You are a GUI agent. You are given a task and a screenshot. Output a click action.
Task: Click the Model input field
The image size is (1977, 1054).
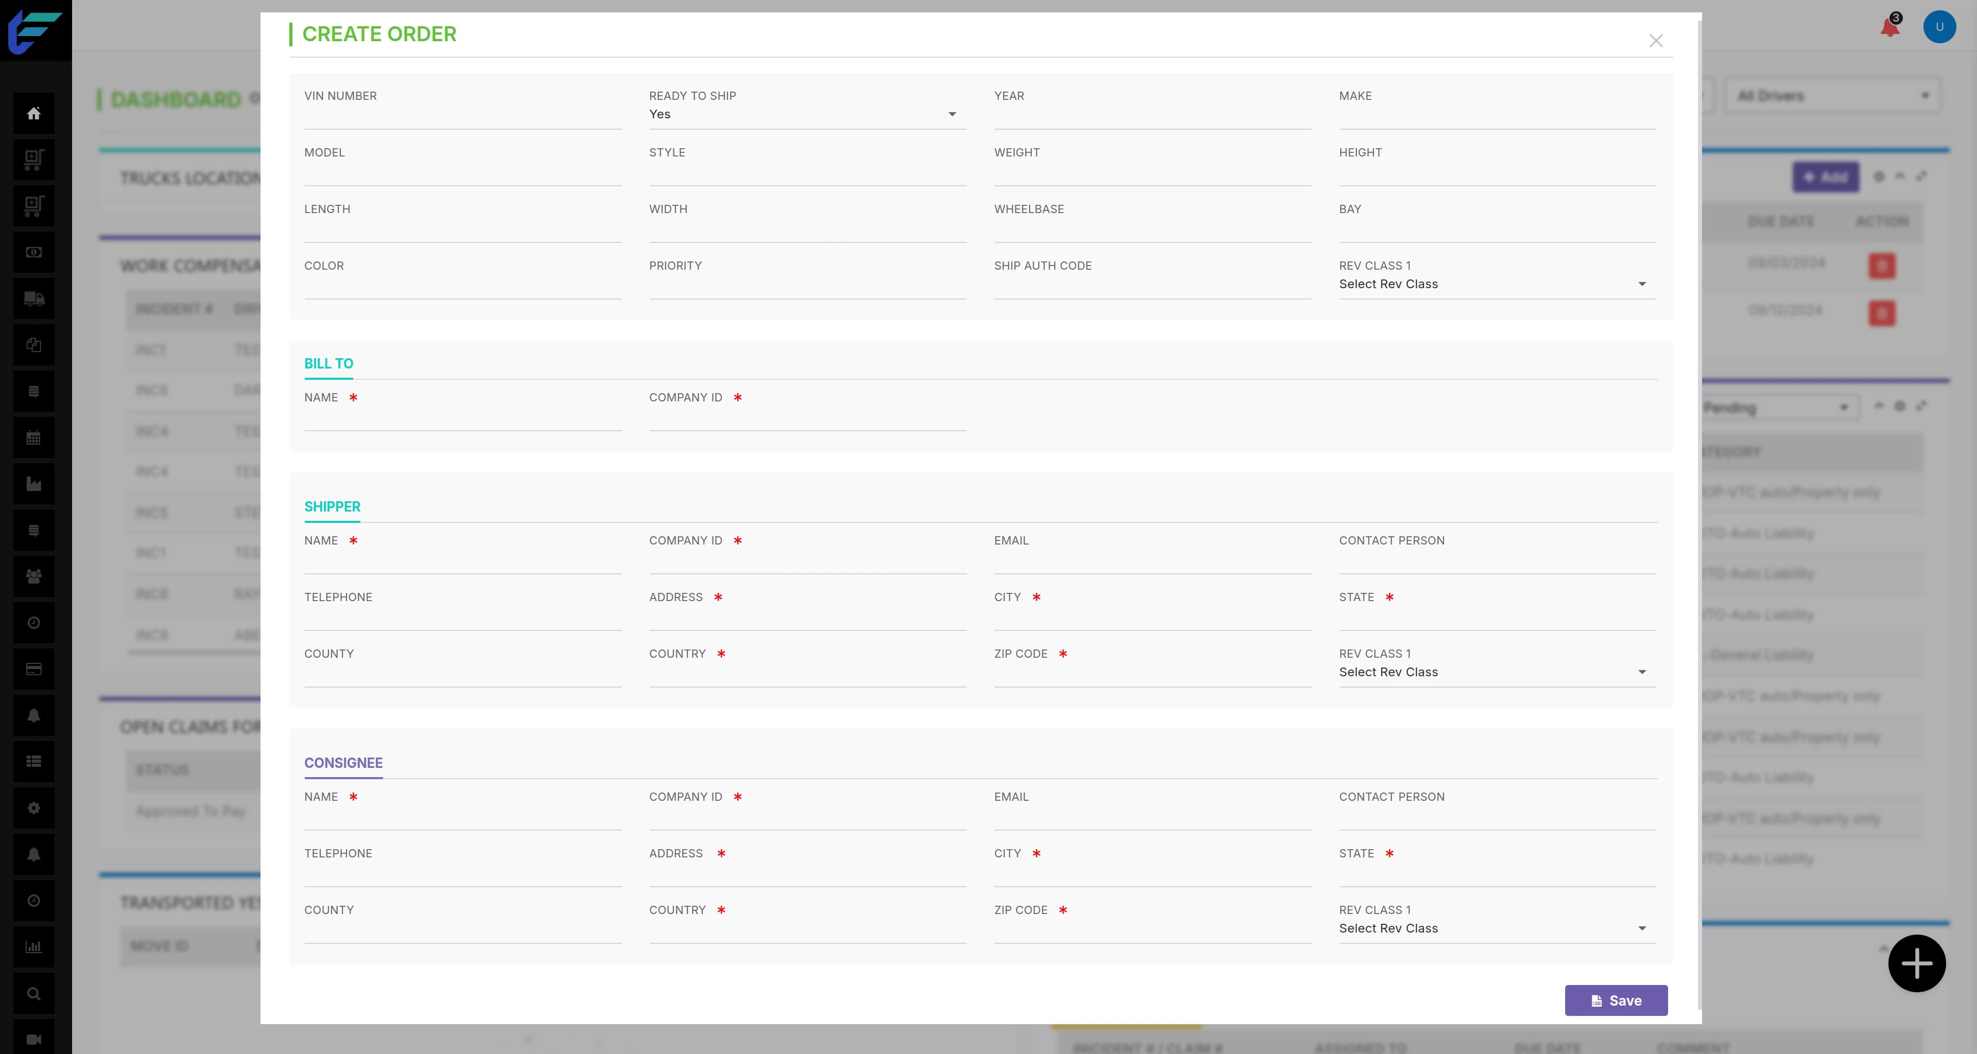(463, 173)
